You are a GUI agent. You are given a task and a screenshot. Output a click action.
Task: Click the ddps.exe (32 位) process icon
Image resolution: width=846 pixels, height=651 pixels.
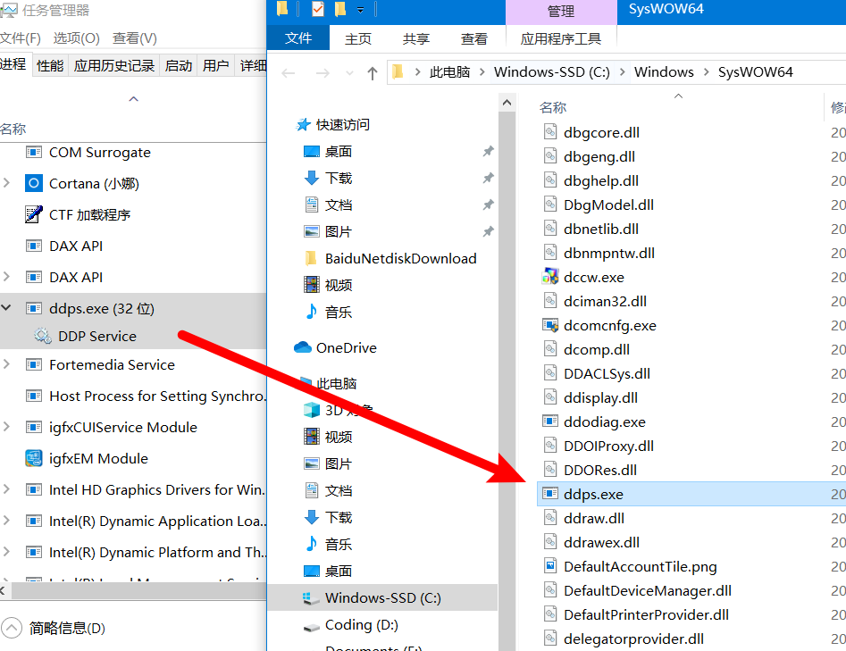click(x=33, y=308)
